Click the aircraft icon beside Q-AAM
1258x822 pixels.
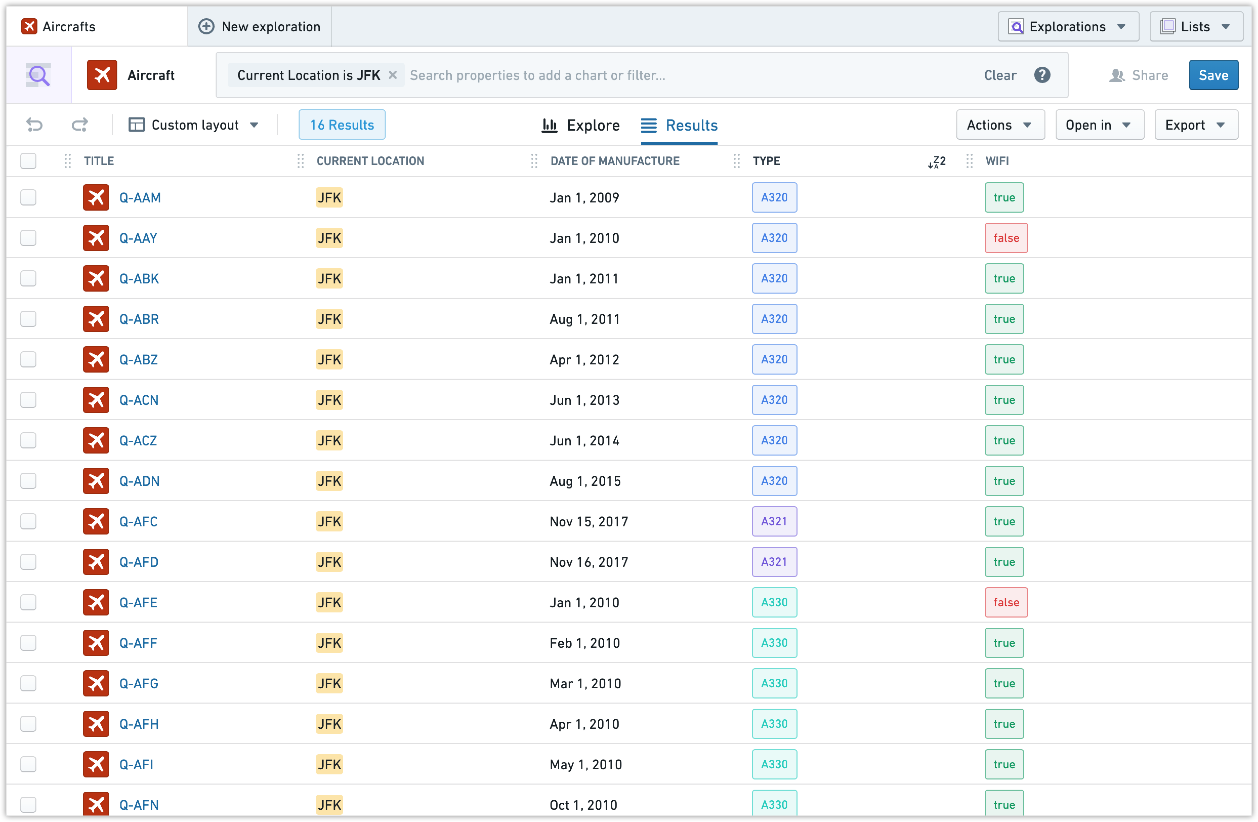96,198
